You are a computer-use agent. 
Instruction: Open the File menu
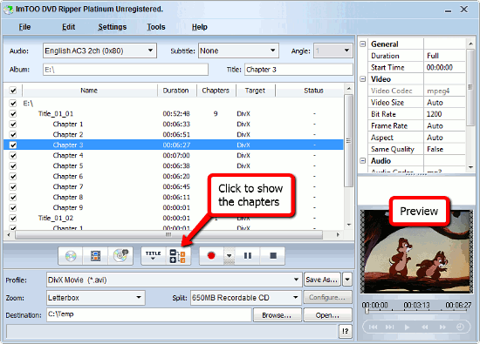[24, 27]
